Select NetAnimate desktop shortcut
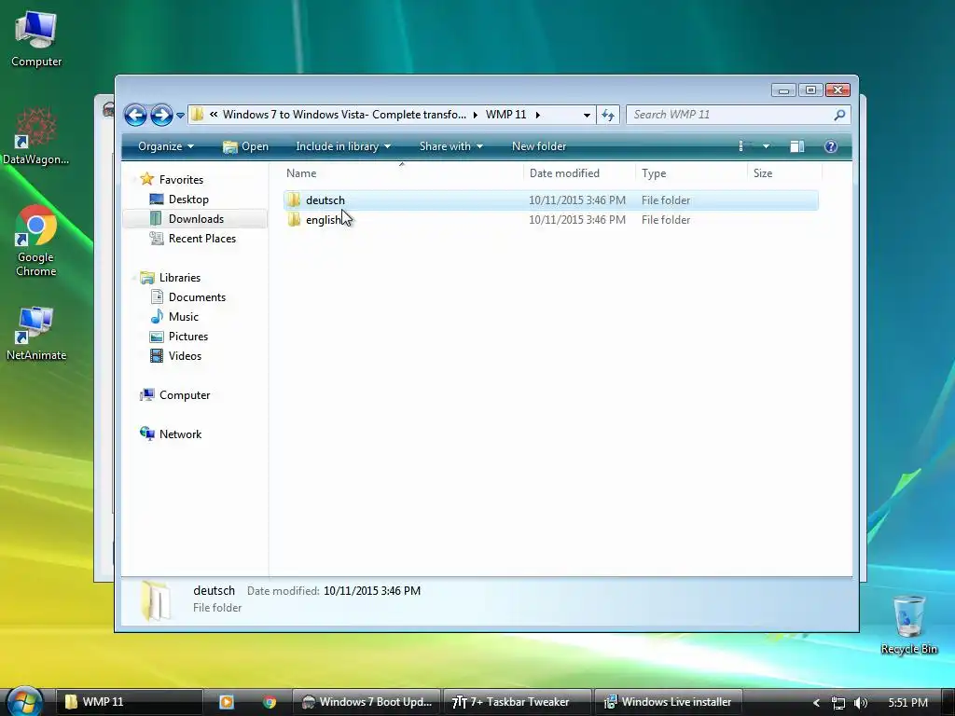 36,334
